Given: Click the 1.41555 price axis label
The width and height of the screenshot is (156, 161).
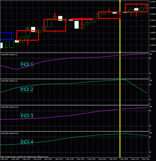Looking at the screenshot, I should [x=153, y=33].
